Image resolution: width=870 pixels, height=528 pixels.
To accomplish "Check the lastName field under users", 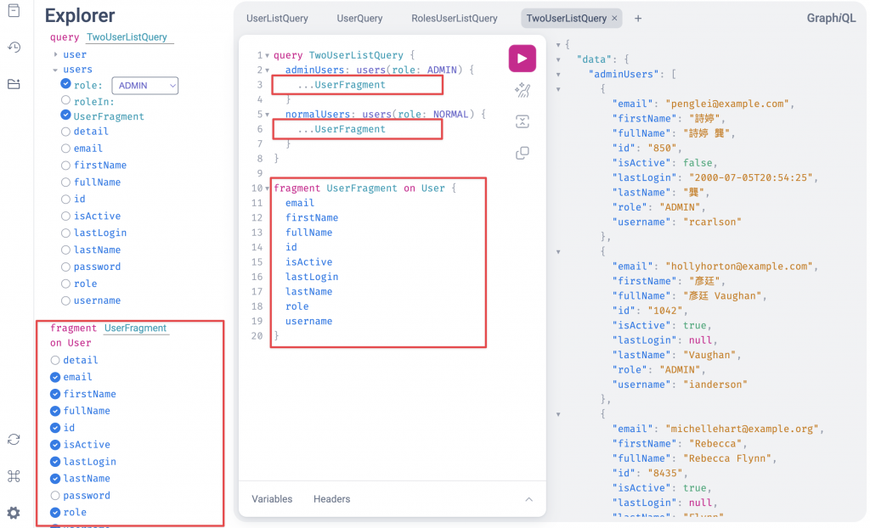I will pyautogui.click(x=65, y=250).
